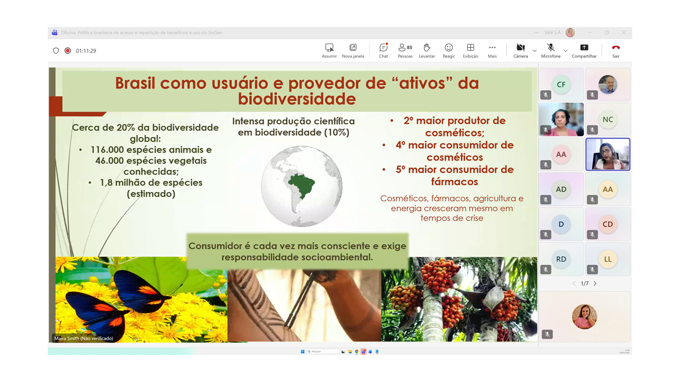Click the privacy shield icon
Screen dimensions: 680x382
[x=56, y=51]
